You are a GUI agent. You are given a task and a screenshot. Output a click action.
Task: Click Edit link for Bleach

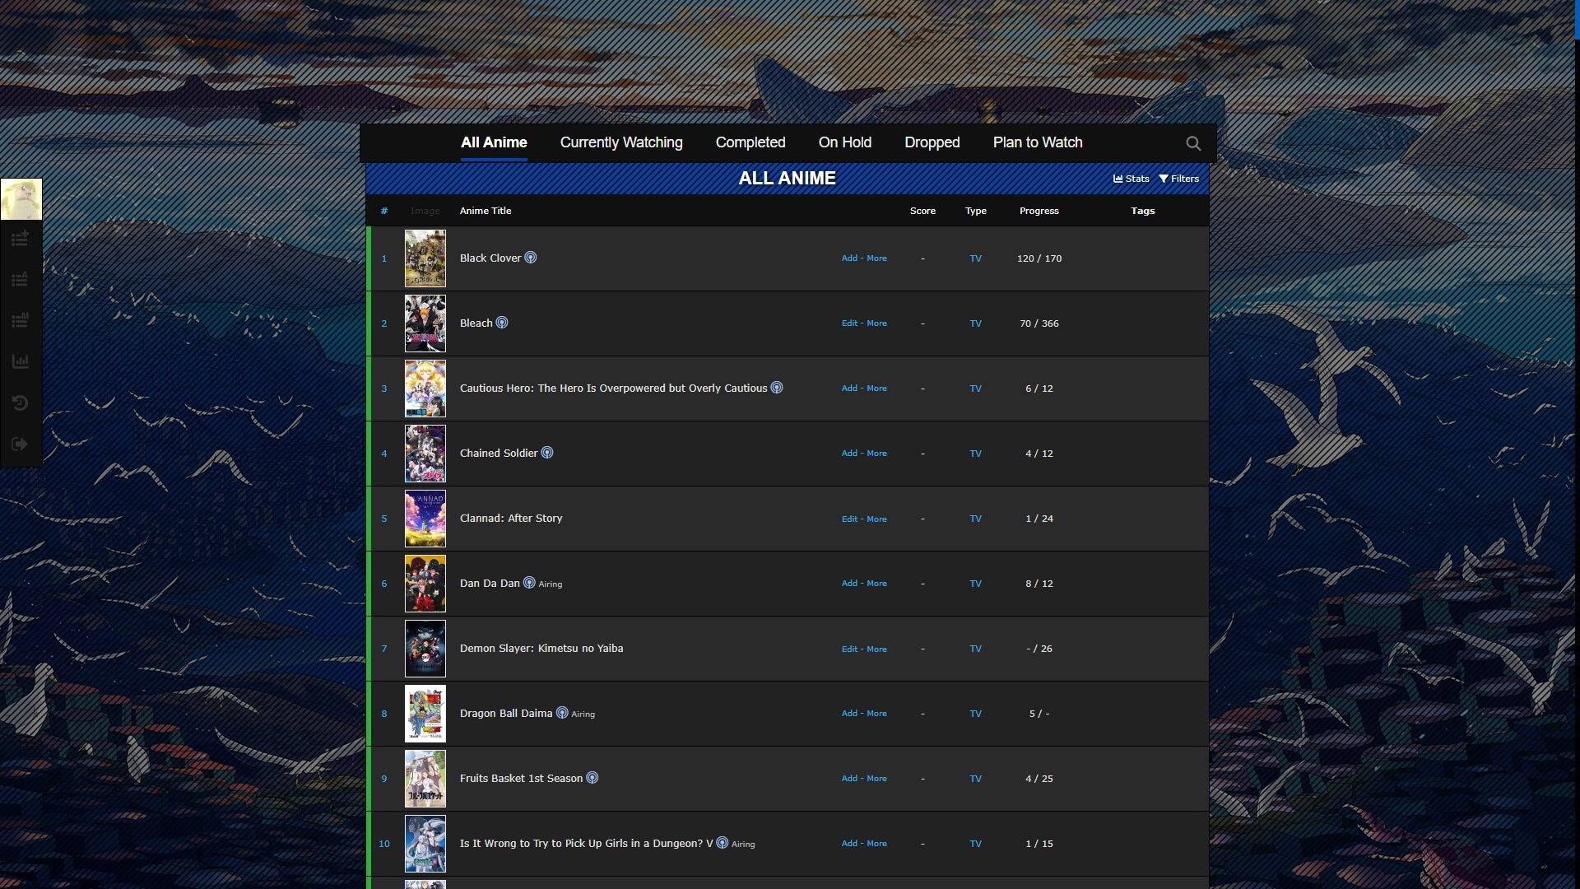point(849,323)
